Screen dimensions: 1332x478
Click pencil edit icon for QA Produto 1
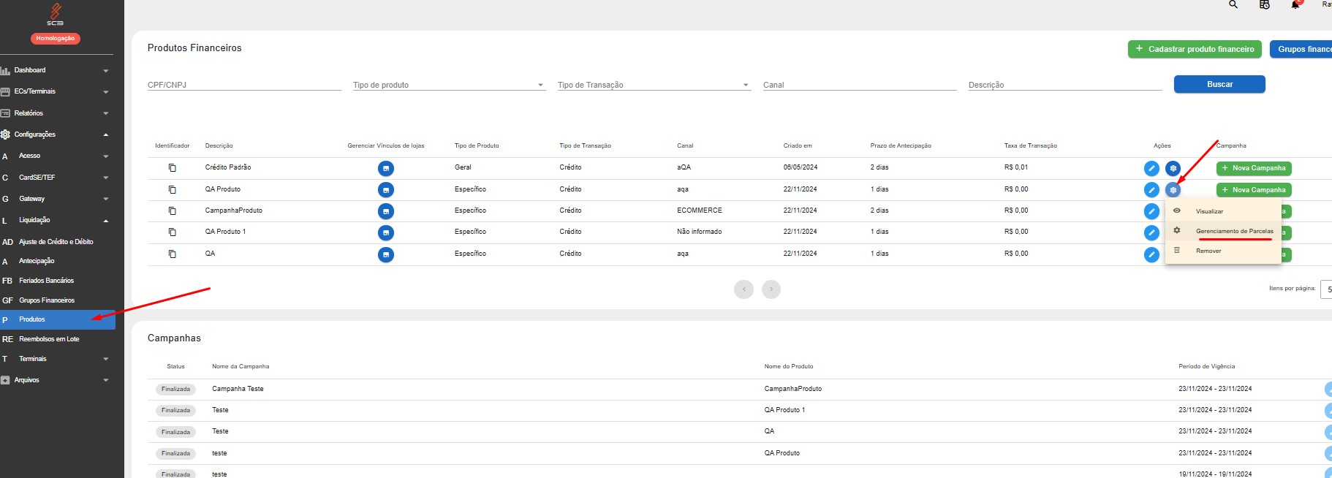click(x=1151, y=233)
